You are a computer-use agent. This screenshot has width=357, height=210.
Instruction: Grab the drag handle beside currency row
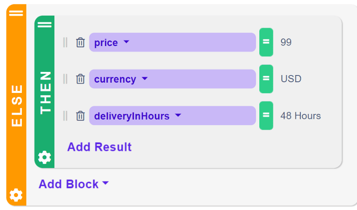point(65,79)
